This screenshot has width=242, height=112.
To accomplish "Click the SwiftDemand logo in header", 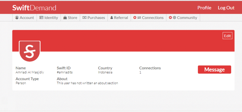I will point(34,8).
